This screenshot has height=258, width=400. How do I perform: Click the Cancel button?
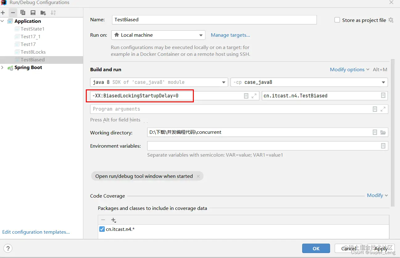pos(349,248)
